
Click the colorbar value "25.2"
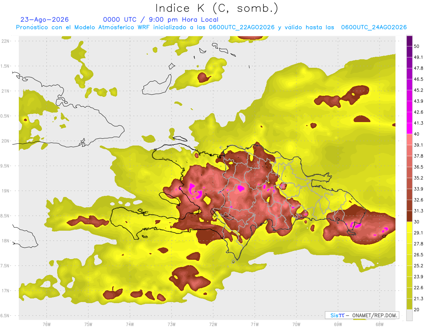pos(419,265)
